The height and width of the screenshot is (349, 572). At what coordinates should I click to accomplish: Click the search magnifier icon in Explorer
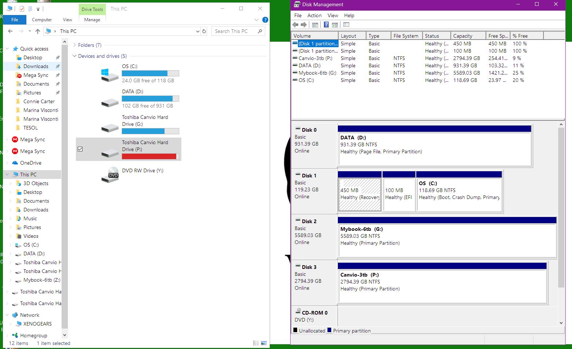click(x=260, y=31)
